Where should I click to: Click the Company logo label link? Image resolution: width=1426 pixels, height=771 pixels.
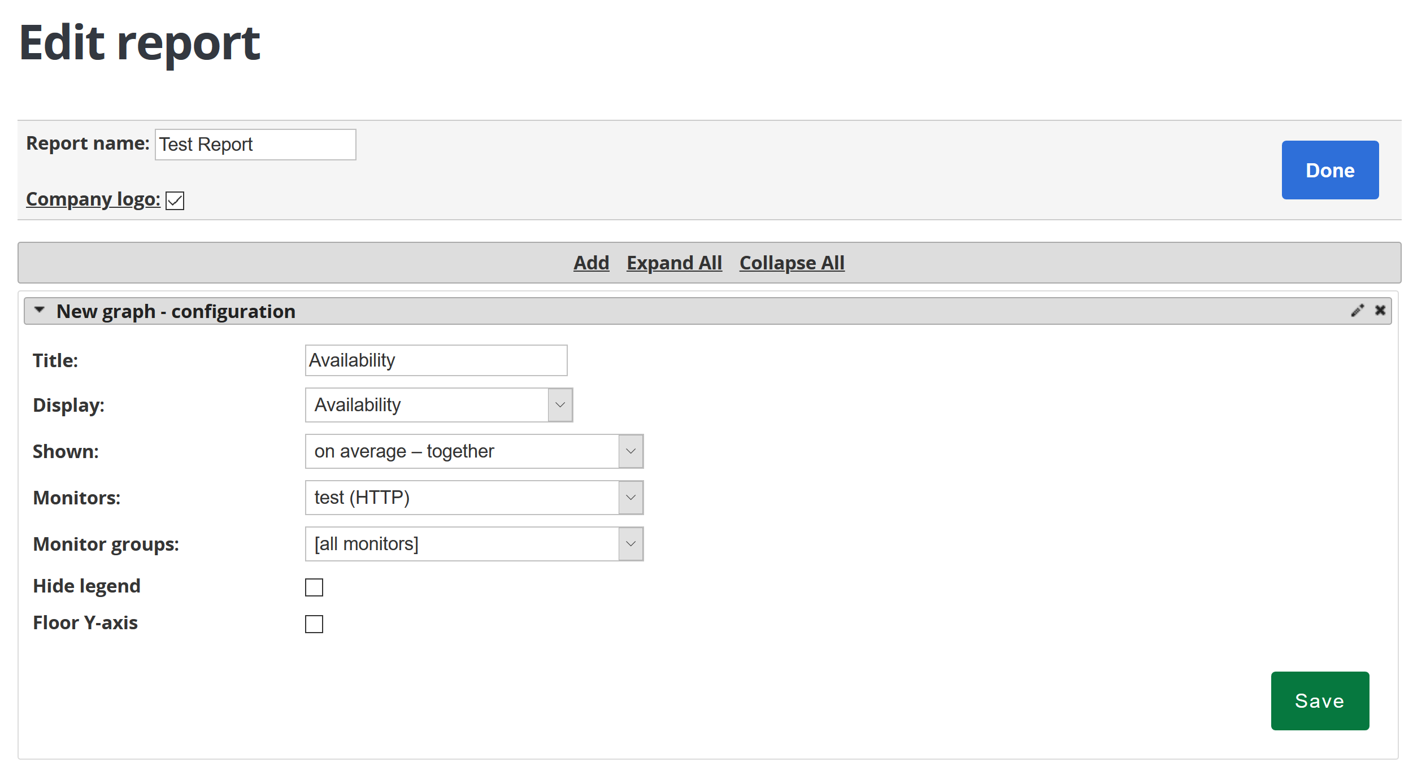pos(93,199)
